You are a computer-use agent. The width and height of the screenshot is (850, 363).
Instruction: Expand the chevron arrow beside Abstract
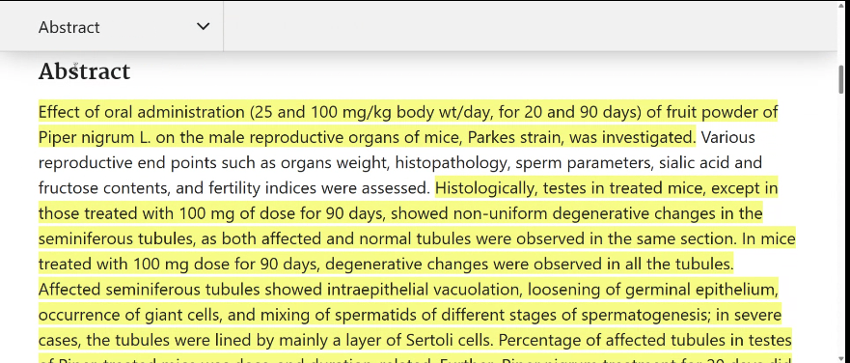(203, 27)
